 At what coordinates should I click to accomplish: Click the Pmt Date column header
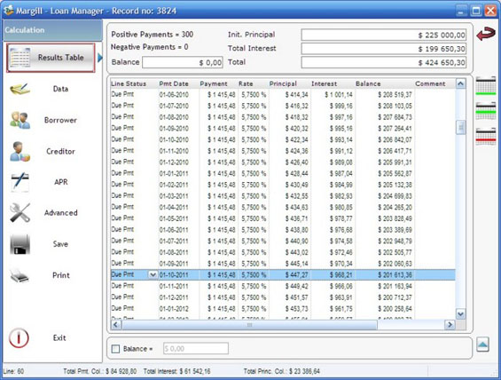coord(174,83)
